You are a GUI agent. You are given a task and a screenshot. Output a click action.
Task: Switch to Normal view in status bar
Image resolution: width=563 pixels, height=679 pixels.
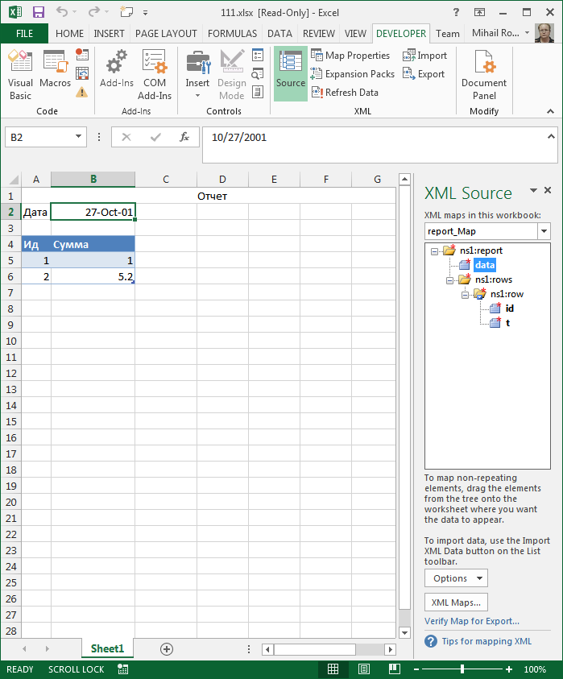[x=333, y=669]
